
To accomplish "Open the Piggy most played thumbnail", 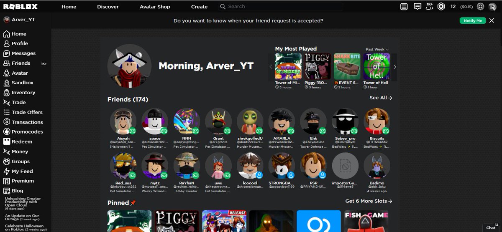I will click(x=318, y=66).
